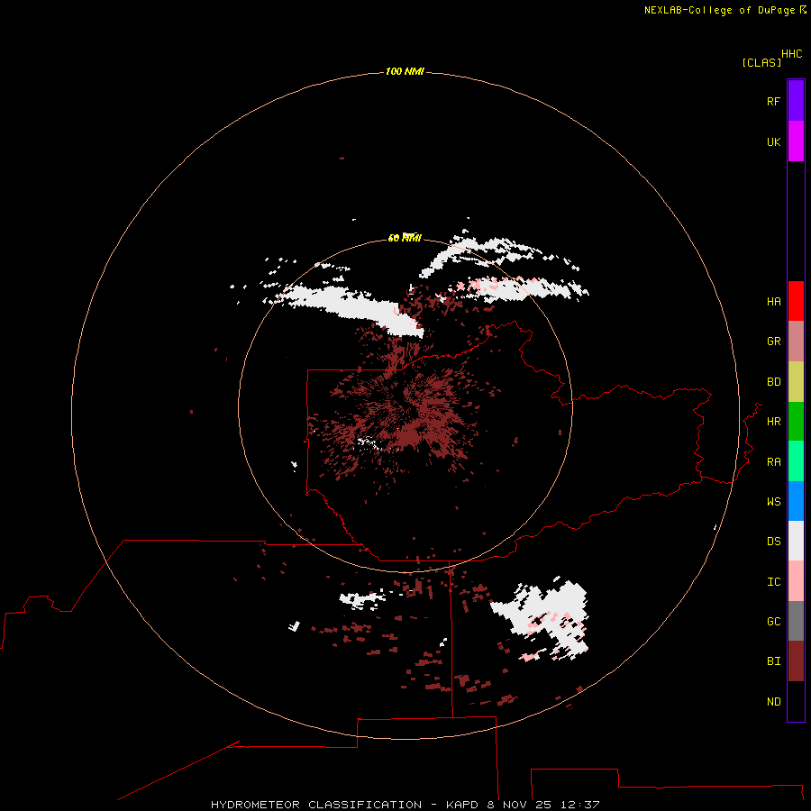This screenshot has height=811, width=811.
Task: Pick the RA light green swatch
Action: click(796, 461)
